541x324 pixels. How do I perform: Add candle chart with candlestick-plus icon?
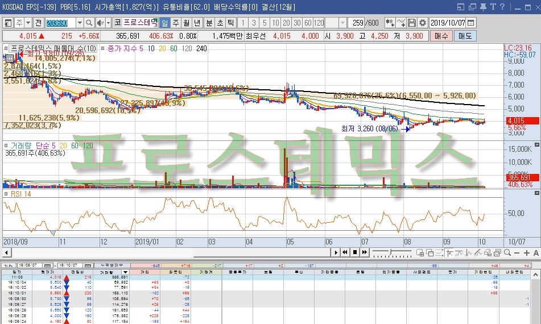pyautogui.click(x=390, y=23)
